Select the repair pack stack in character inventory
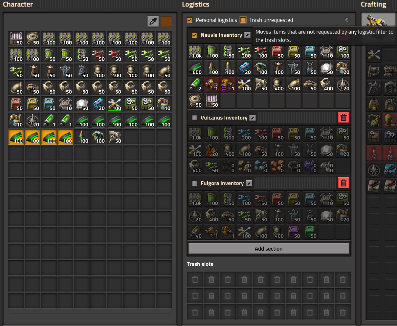This screenshot has width=397, height=326. [115, 105]
